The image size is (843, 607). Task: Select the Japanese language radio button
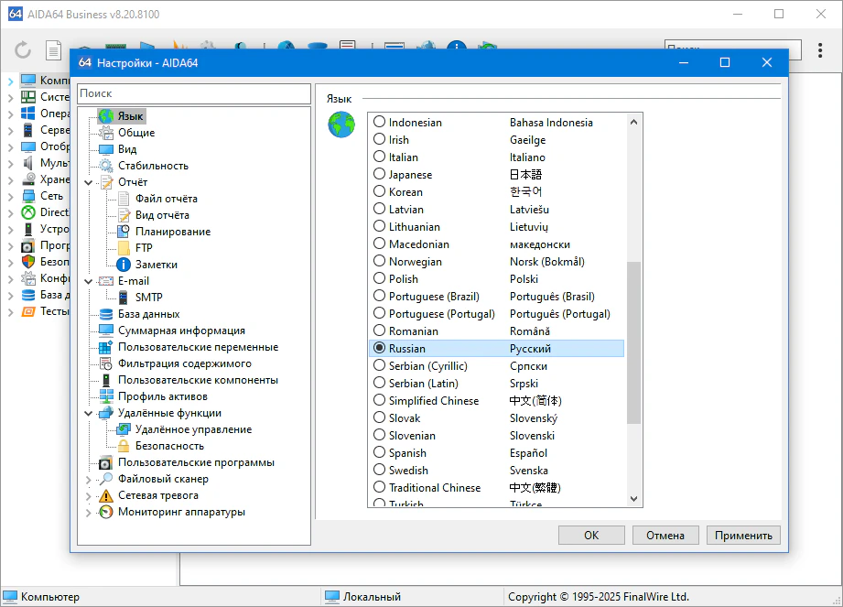(x=379, y=175)
